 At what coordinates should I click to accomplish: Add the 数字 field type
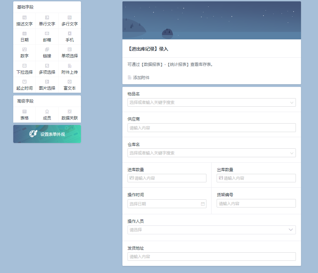click(x=24, y=53)
